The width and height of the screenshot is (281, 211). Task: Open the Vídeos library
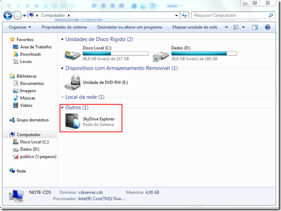click(x=26, y=106)
